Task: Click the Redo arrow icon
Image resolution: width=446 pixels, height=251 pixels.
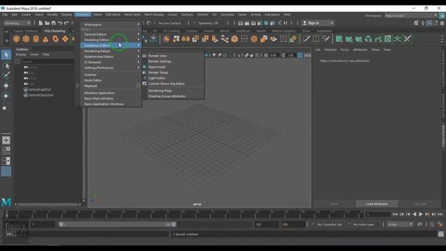Action: pyautogui.click(x=67, y=23)
